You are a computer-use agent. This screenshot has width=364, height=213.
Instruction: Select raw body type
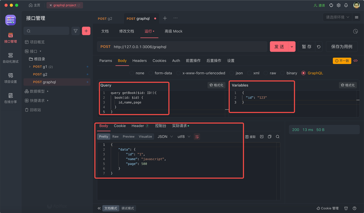pos(271,73)
